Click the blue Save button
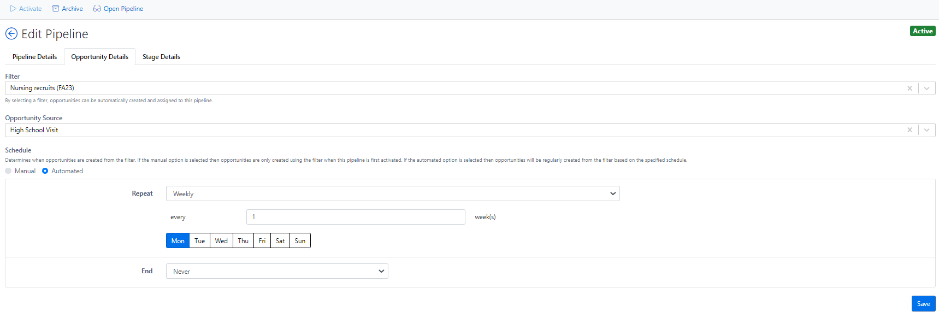The height and width of the screenshot is (329, 939). pyautogui.click(x=923, y=304)
